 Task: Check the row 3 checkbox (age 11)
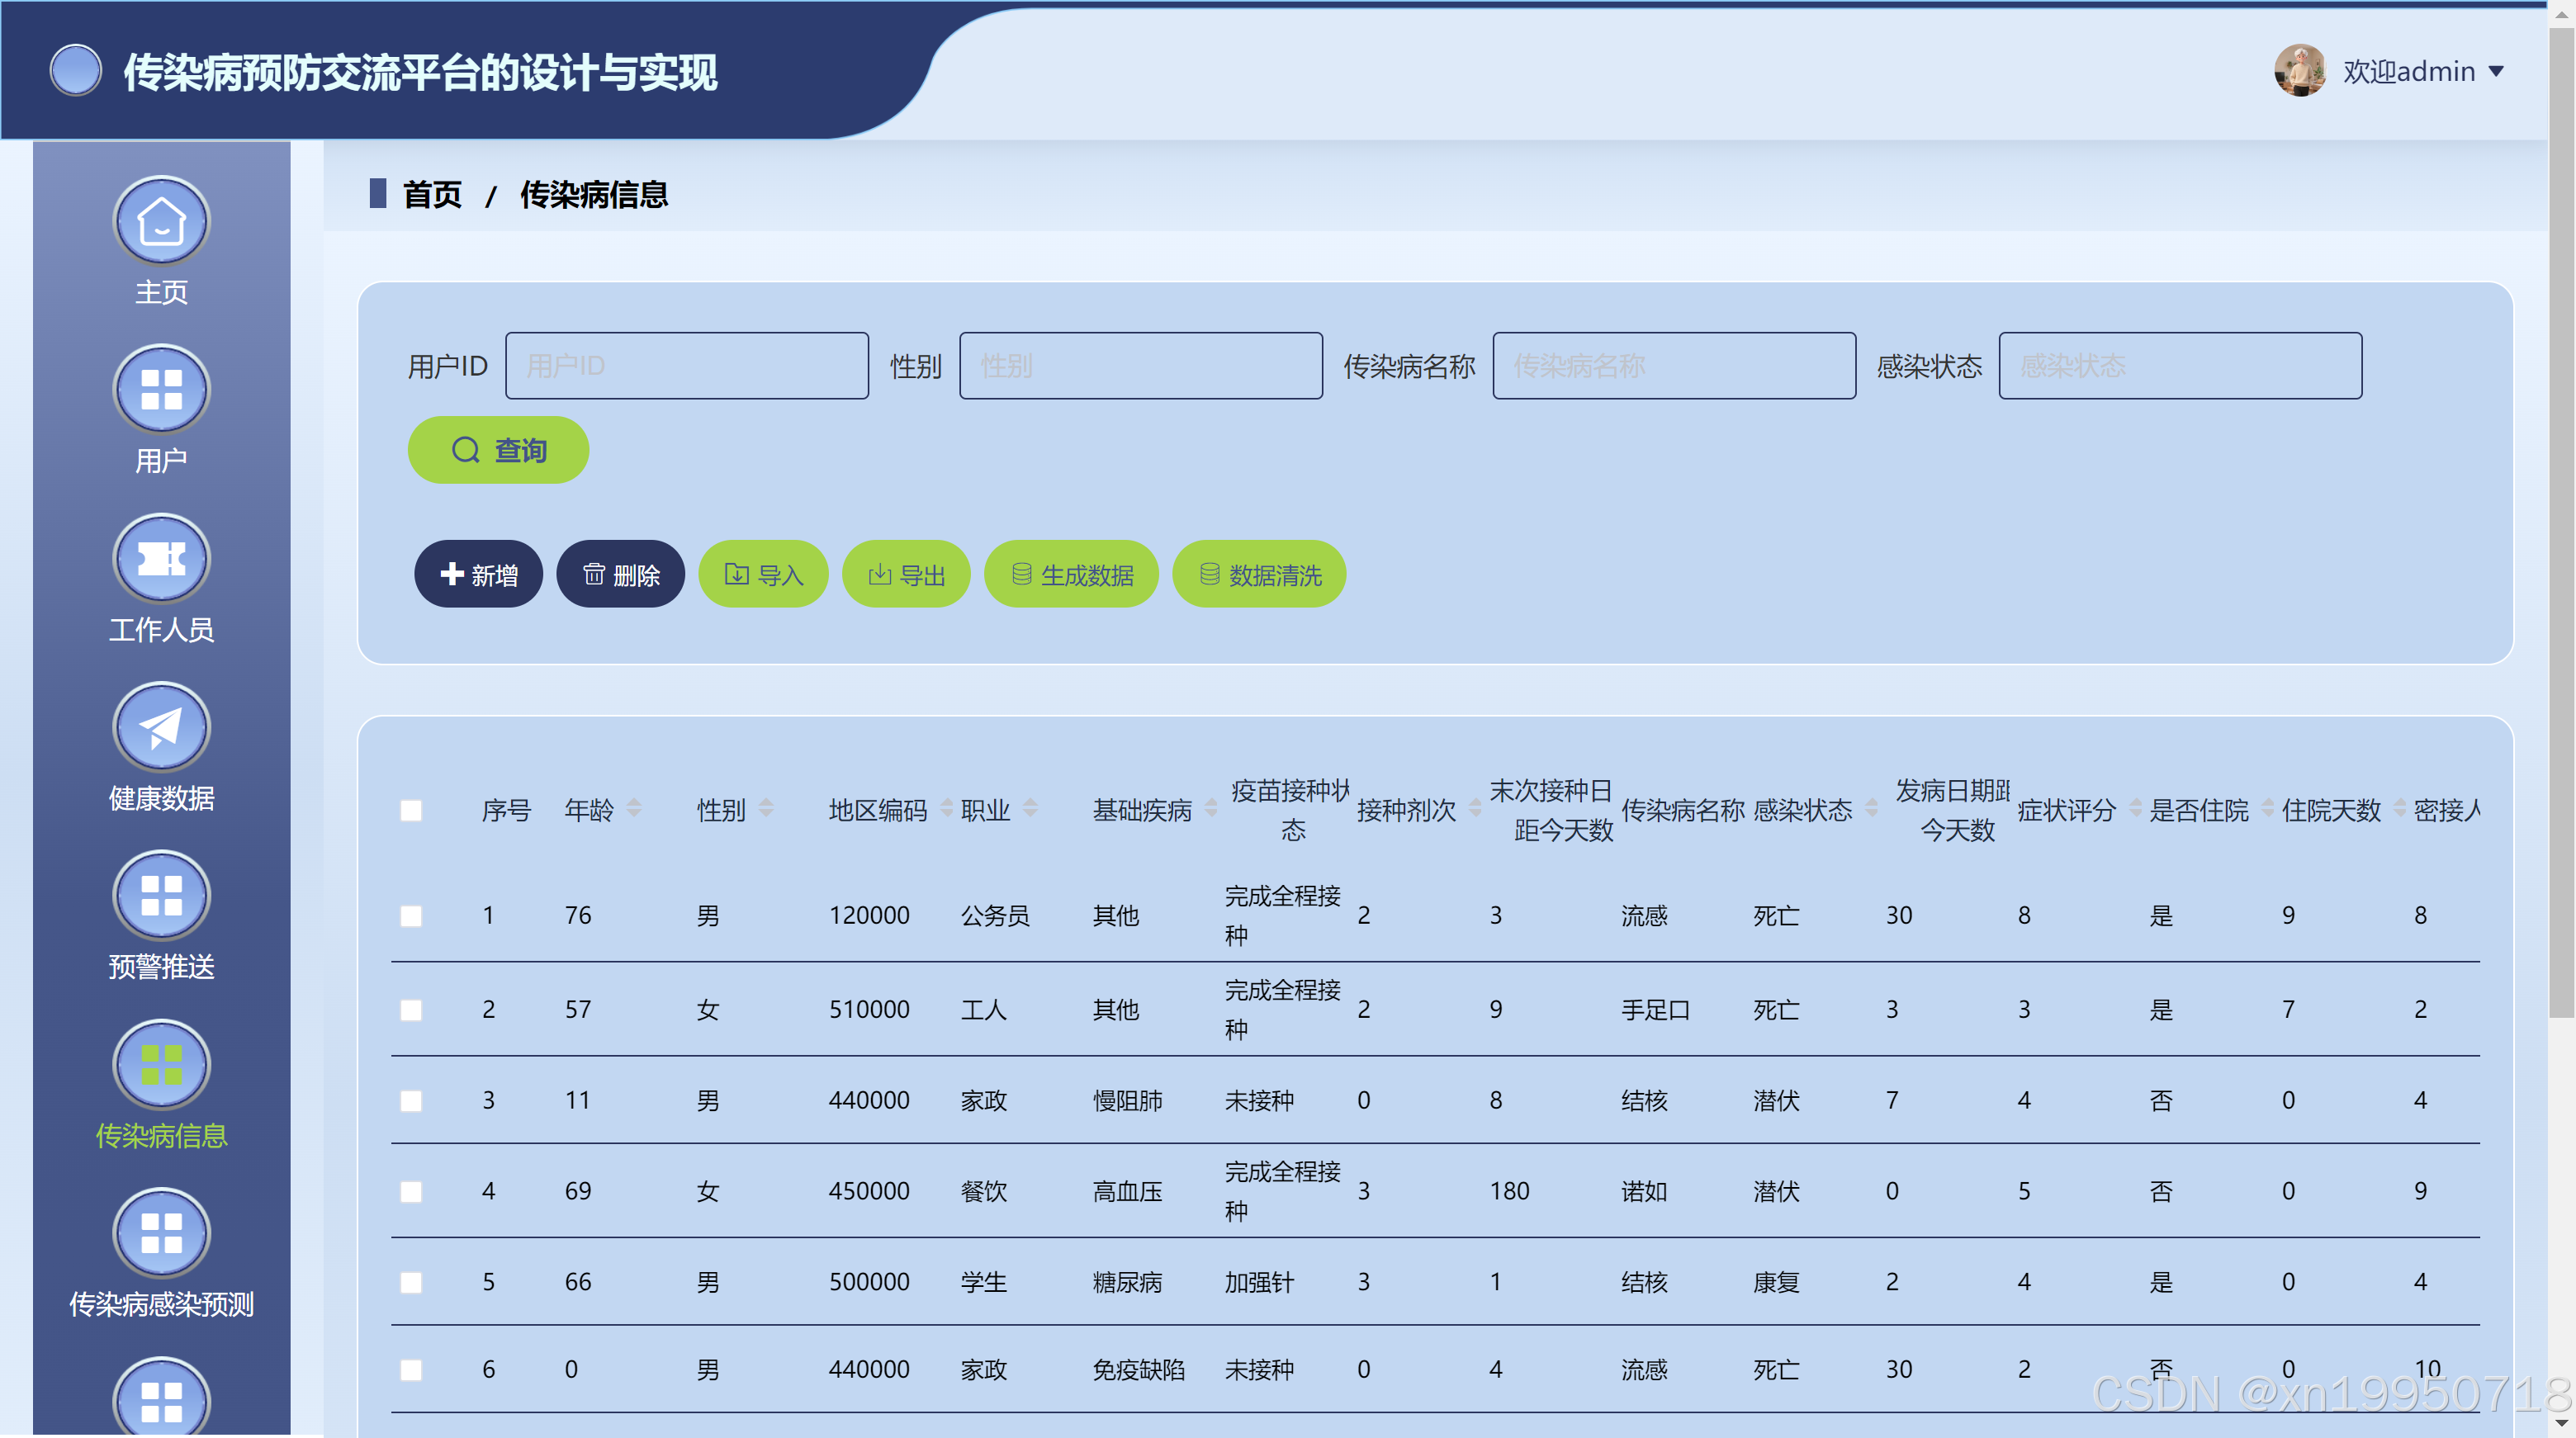411,1100
